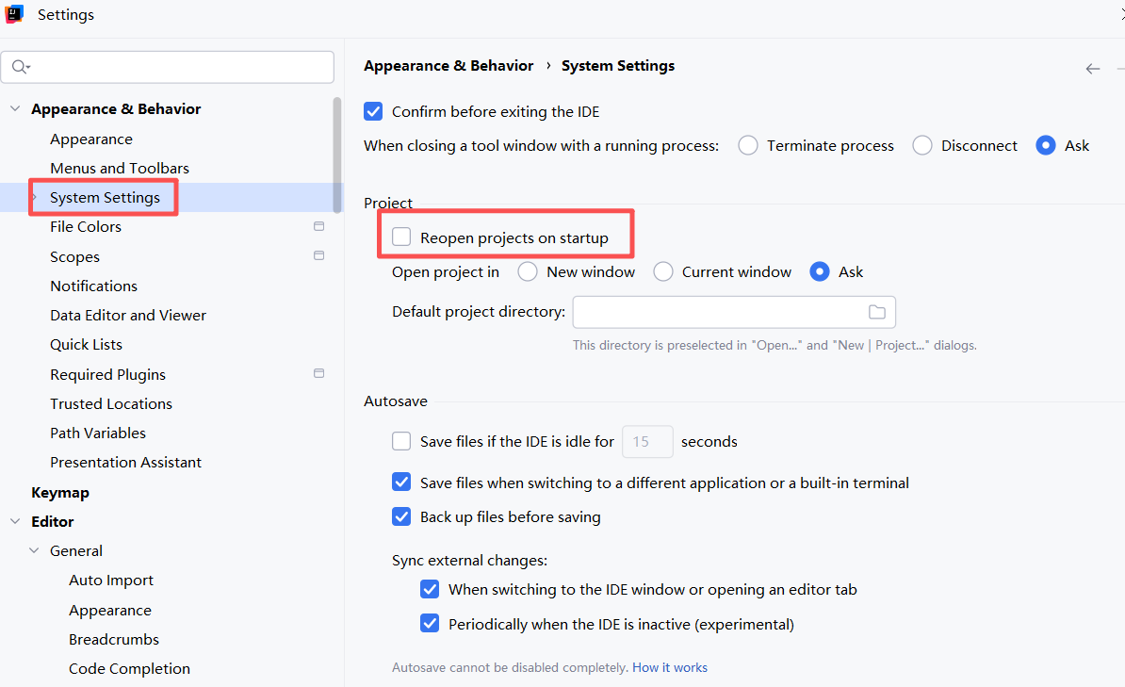Choose New window for open project
The width and height of the screenshot is (1125, 687).
(528, 272)
